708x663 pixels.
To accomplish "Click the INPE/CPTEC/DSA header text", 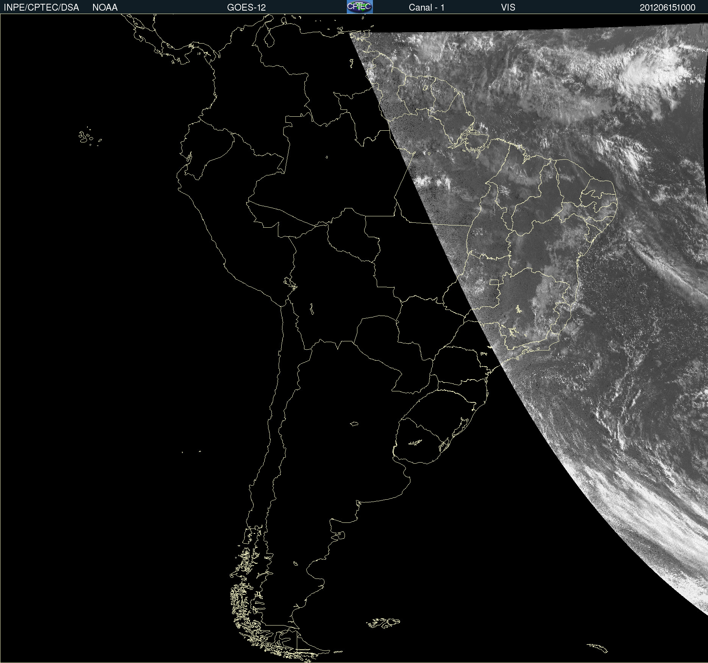I will click(41, 8).
